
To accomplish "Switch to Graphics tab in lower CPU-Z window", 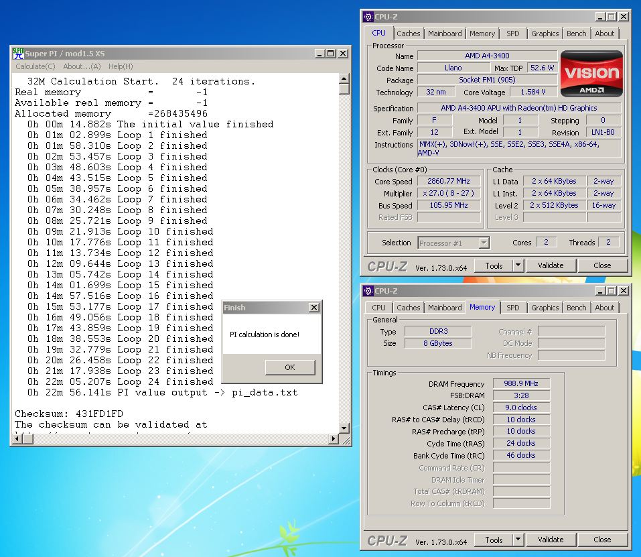I will coord(545,308).
